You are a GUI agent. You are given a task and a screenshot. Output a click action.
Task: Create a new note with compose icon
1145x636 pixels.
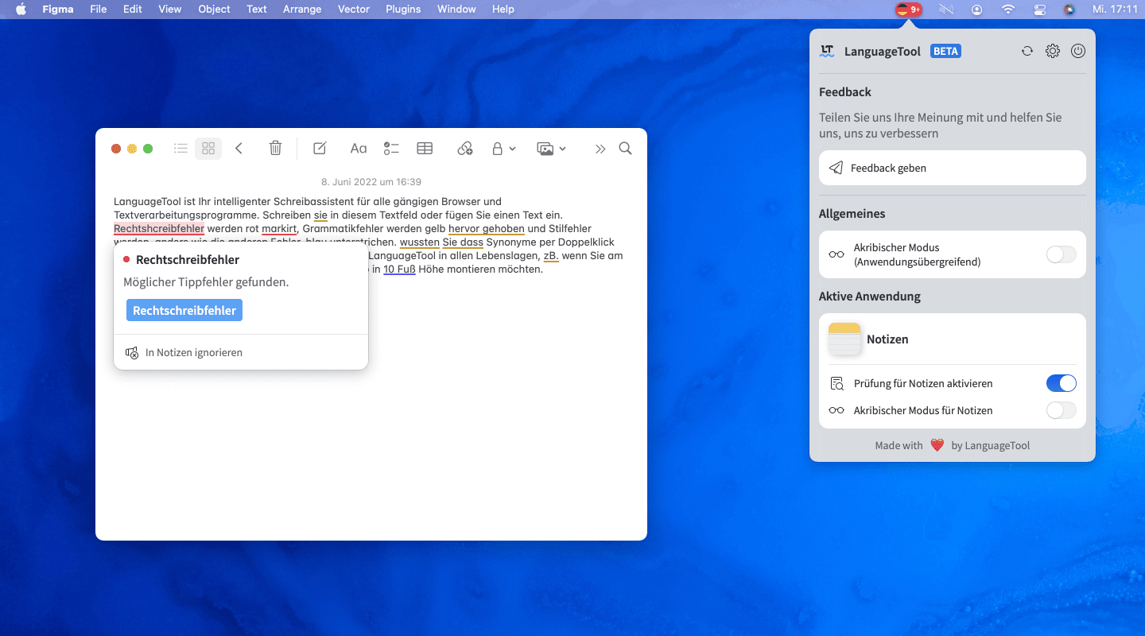(x=320, y=148)
